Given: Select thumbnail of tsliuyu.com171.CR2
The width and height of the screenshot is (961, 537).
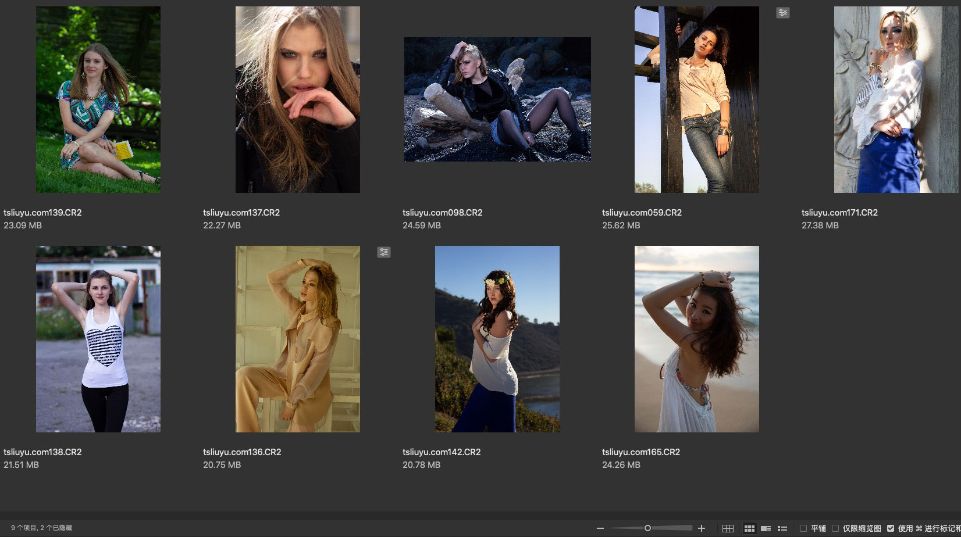Looking at the screenshot, I should [896, 99].
